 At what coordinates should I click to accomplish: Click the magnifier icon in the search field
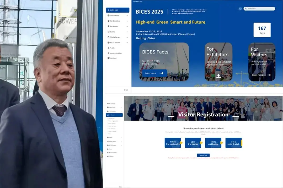click(246, 9)
